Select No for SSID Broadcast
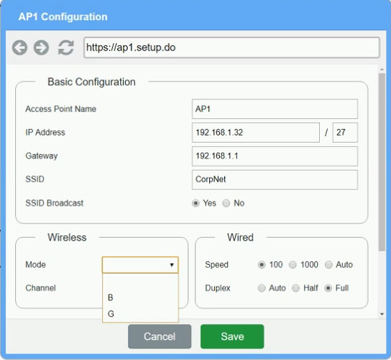 [x=226, y=203]
